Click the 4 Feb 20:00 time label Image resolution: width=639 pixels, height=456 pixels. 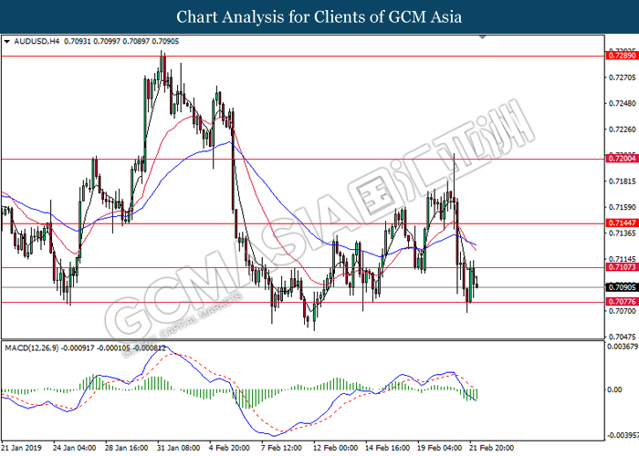230,448
